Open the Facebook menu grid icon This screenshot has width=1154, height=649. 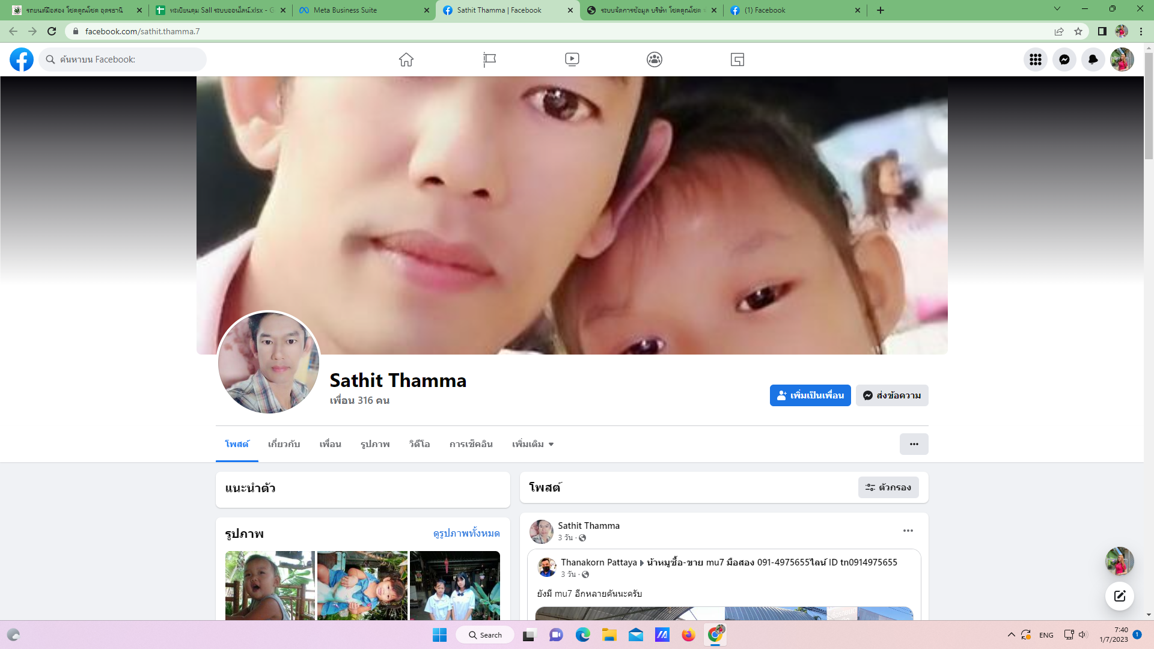tap(1035, 59)
